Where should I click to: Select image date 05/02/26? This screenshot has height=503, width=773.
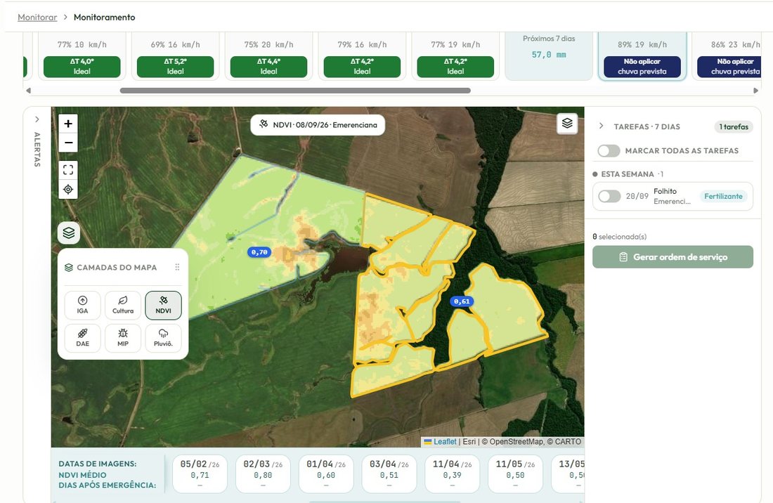coord(200,474)
